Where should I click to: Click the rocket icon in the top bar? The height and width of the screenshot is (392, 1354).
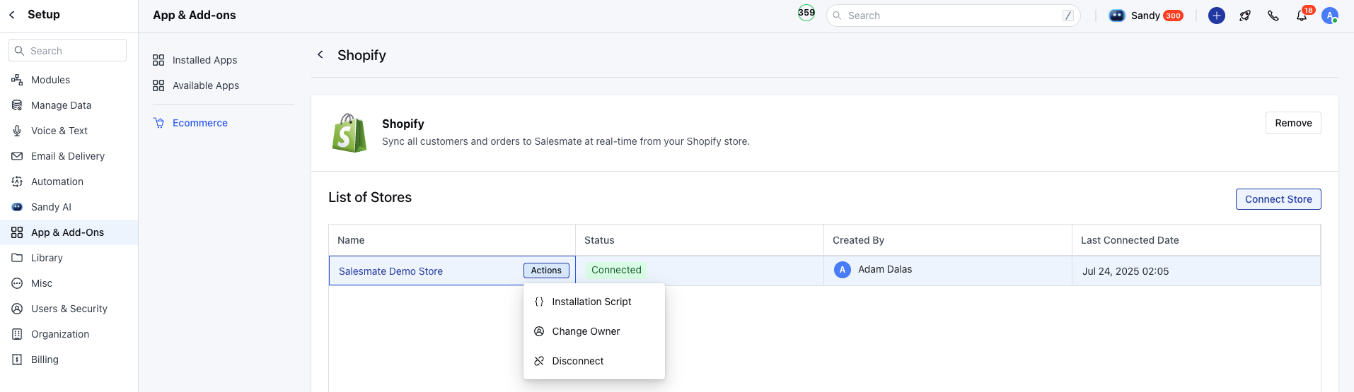1245,16
